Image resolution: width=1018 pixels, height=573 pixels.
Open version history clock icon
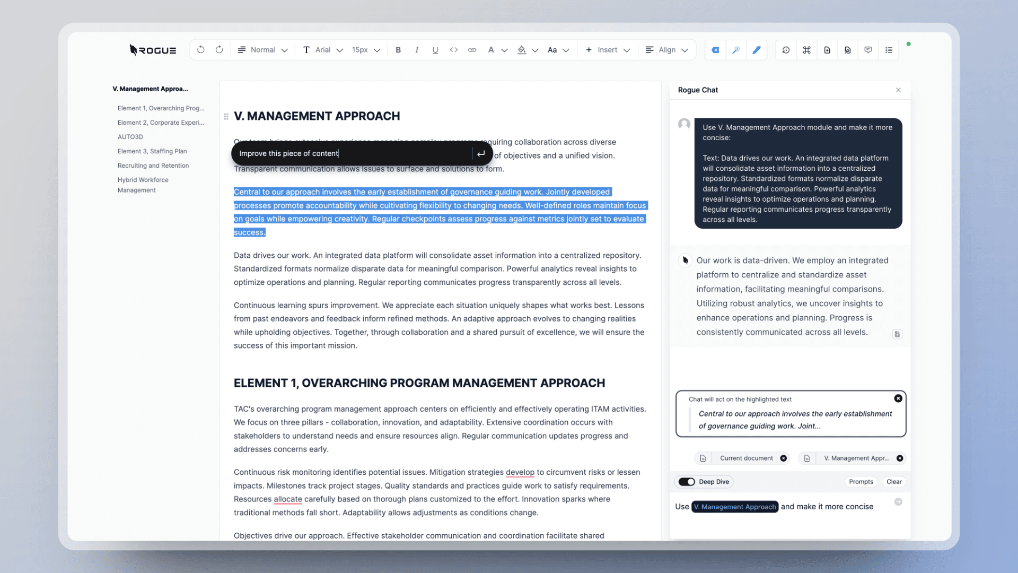(x=786, y=50)
